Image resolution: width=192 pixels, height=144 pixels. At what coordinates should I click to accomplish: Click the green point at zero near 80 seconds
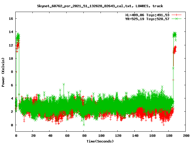point(84,125)
